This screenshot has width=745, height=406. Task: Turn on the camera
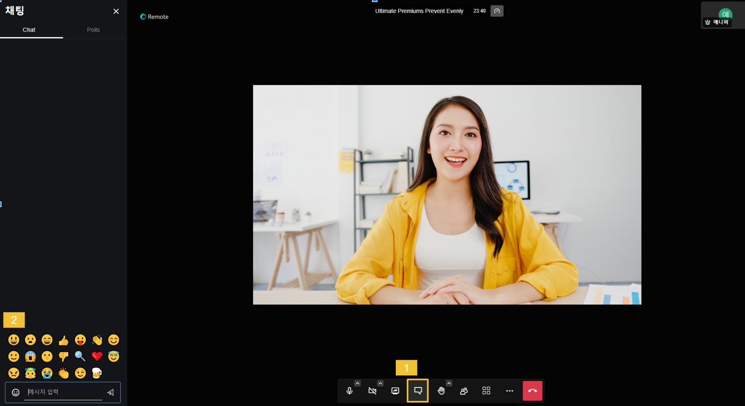pyautogui.click(x=372, y=391)
